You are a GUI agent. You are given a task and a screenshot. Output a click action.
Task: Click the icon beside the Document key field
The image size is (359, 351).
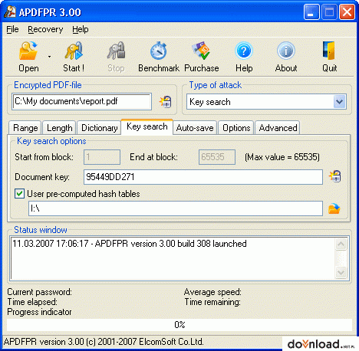[x=335, y=176]
